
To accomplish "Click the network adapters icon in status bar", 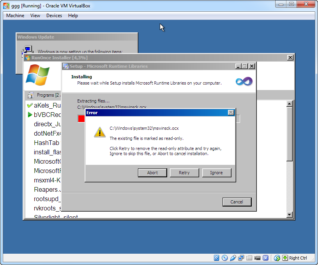I will point(241,258).
